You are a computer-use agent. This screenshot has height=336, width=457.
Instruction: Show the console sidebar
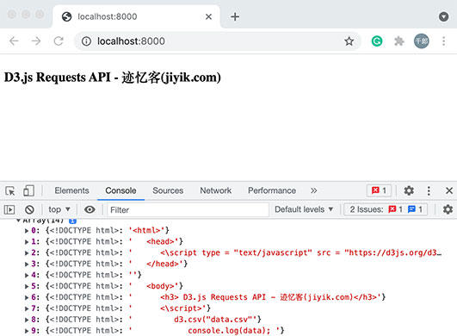[x=9, y=209]
